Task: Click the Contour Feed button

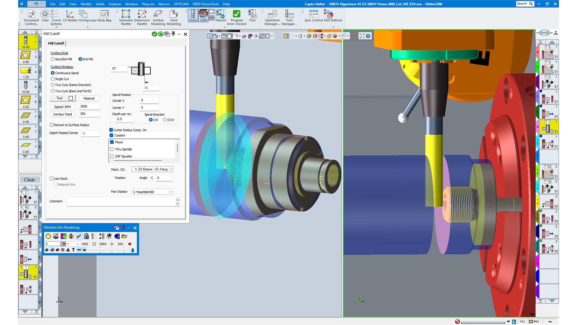Action: (x=62, y=114)
